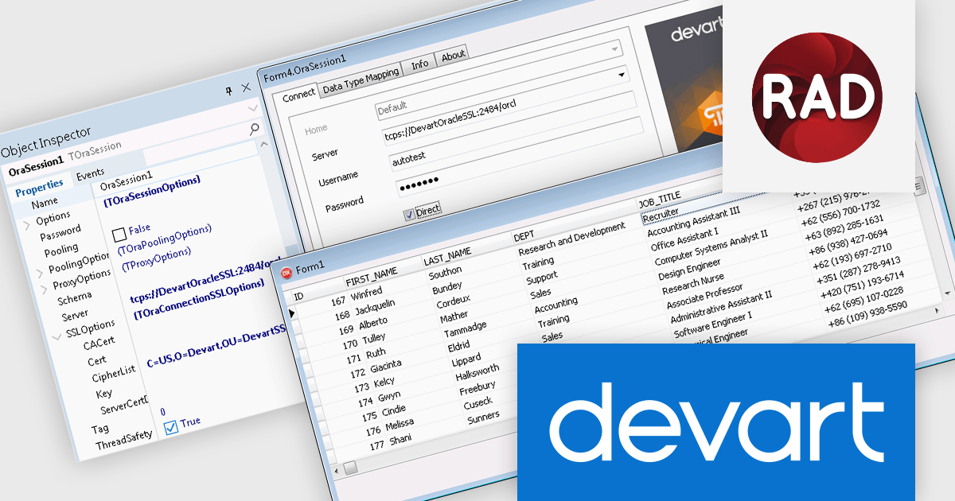Click the search magnifier in Object Inspector
955x501 pixels.
tap(255, 127)
